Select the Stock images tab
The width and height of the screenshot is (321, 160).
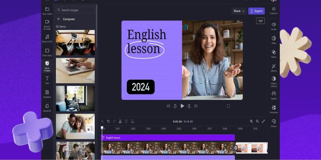point(47,66)
